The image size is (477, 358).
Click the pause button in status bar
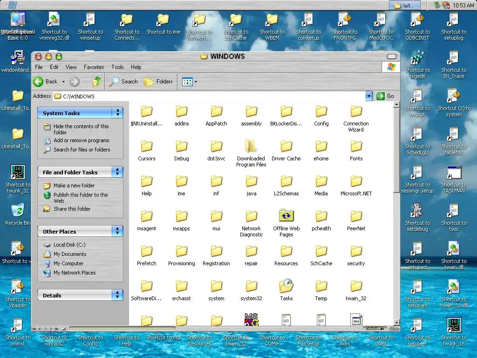click(45, 329)
